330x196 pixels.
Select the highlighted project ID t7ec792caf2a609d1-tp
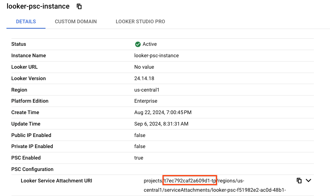(190, 181)
